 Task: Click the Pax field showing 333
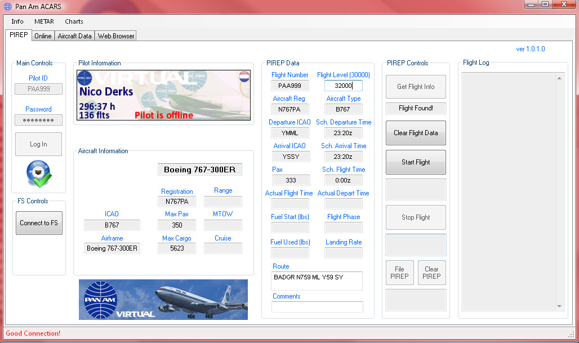point(291,180)
